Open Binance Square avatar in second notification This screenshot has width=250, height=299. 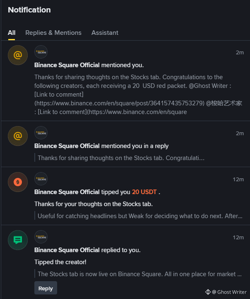(41, 133)
